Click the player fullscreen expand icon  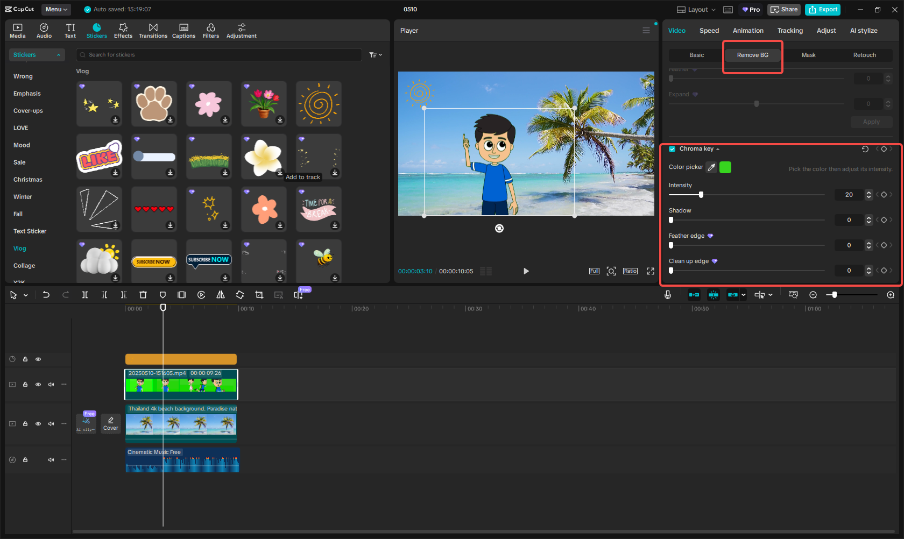(x=650, y=271)
